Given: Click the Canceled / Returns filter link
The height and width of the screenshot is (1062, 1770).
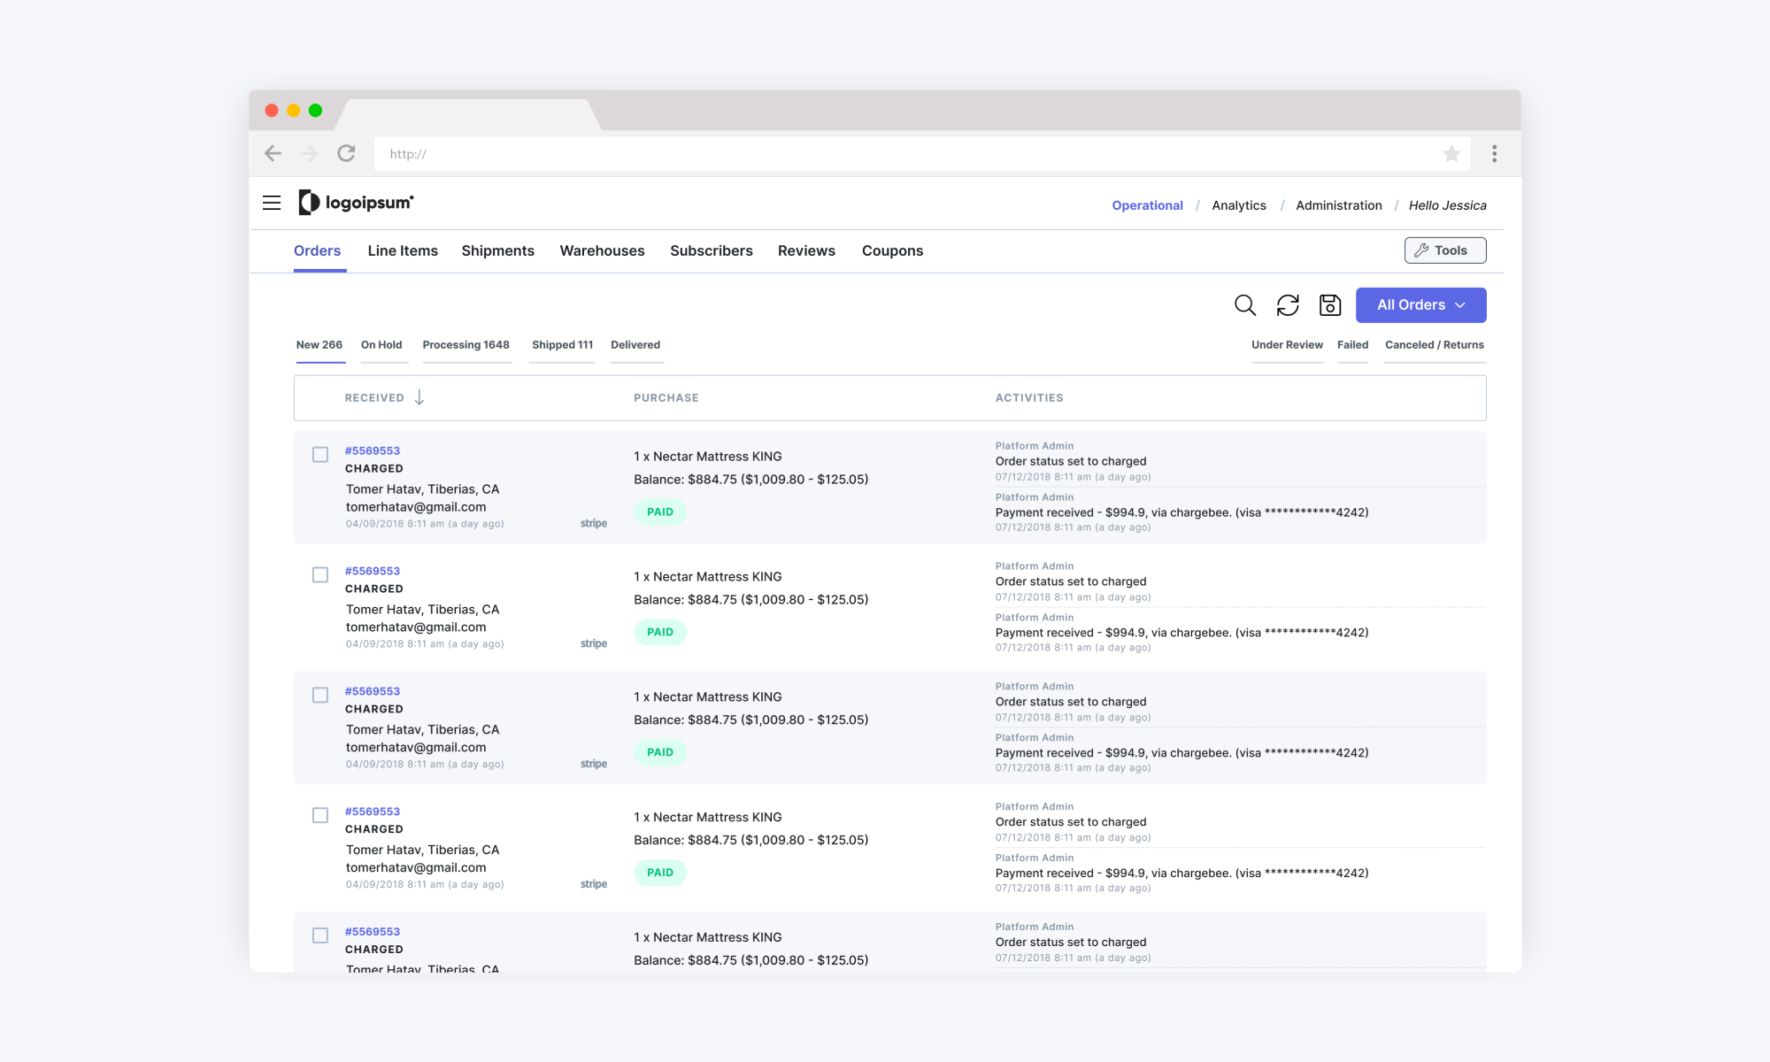Looking at the screenshot, I should (x=1435, y=344).
